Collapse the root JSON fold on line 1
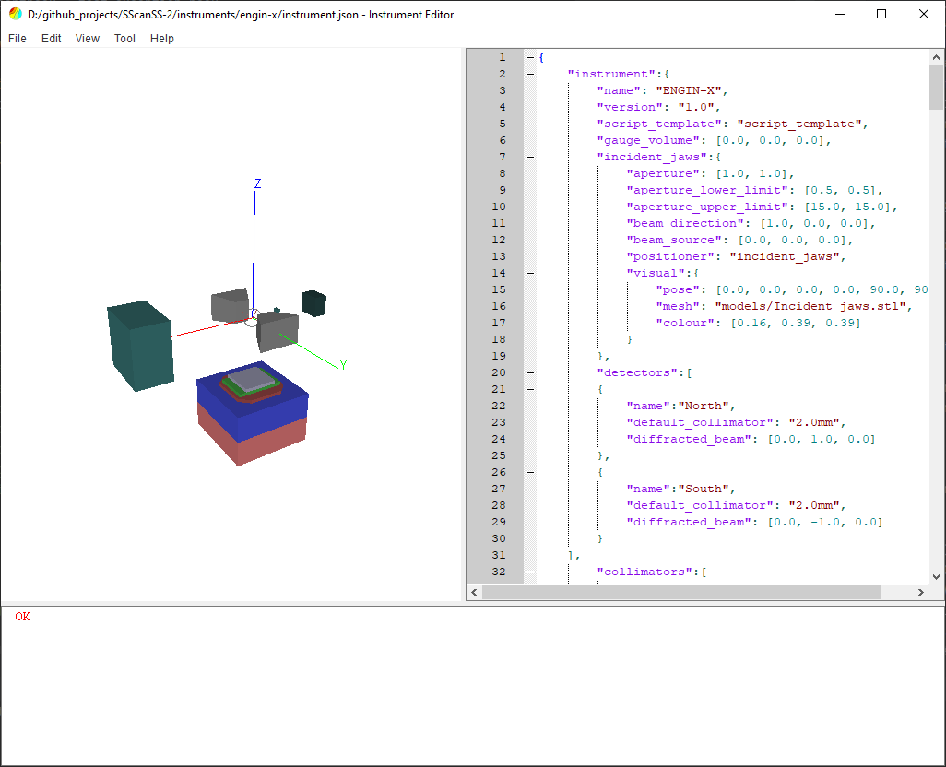Screen dimensions: 946x767 [x=528, y=57]
